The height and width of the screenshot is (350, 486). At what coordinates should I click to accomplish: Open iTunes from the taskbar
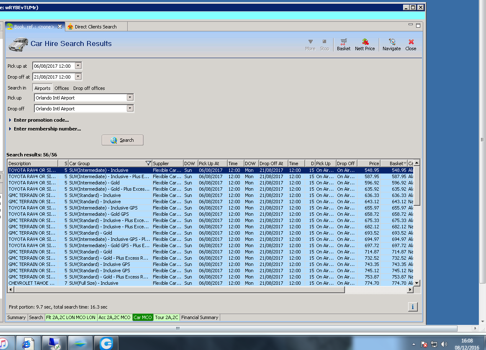(4, 343)
